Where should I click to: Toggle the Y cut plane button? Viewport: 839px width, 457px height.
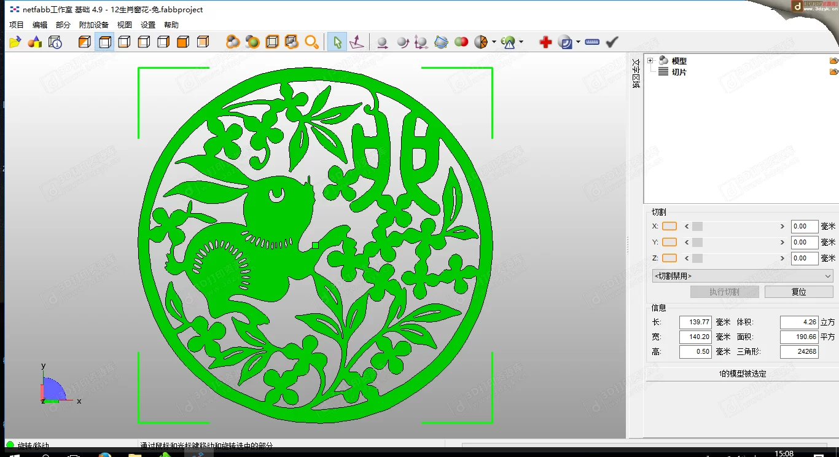click(669, 242)
